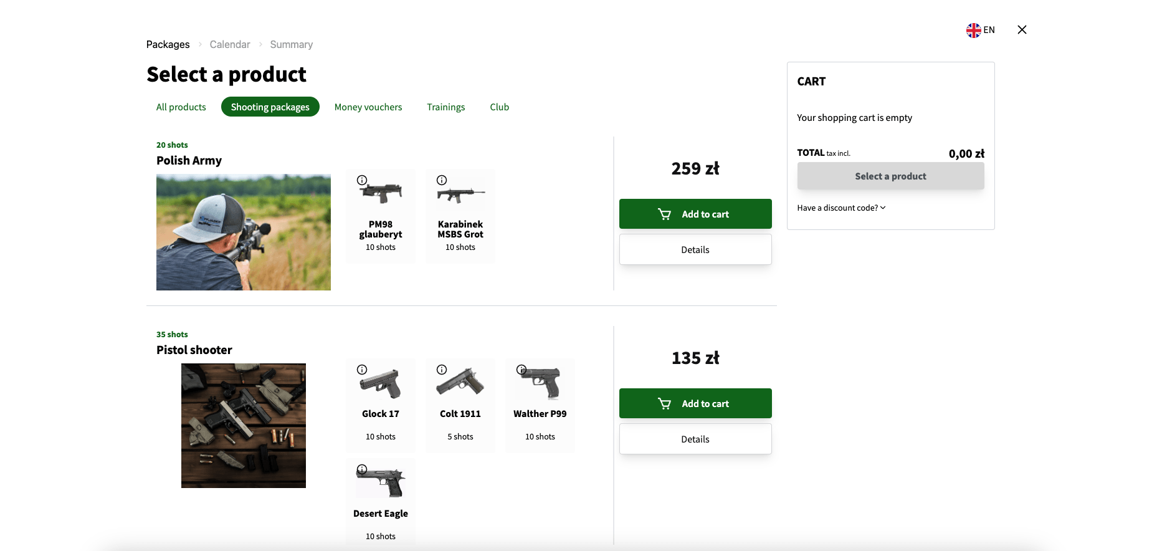The height and width of the screenshot is (551, 1157).
Task: Go to the Club tab
Action: (500, 107)
